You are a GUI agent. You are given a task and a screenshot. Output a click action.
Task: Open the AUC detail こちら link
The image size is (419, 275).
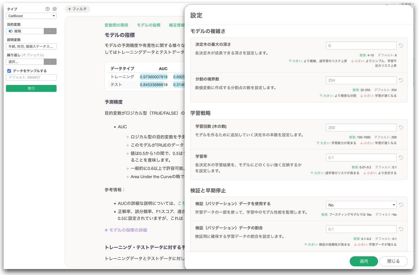(182, 203)
